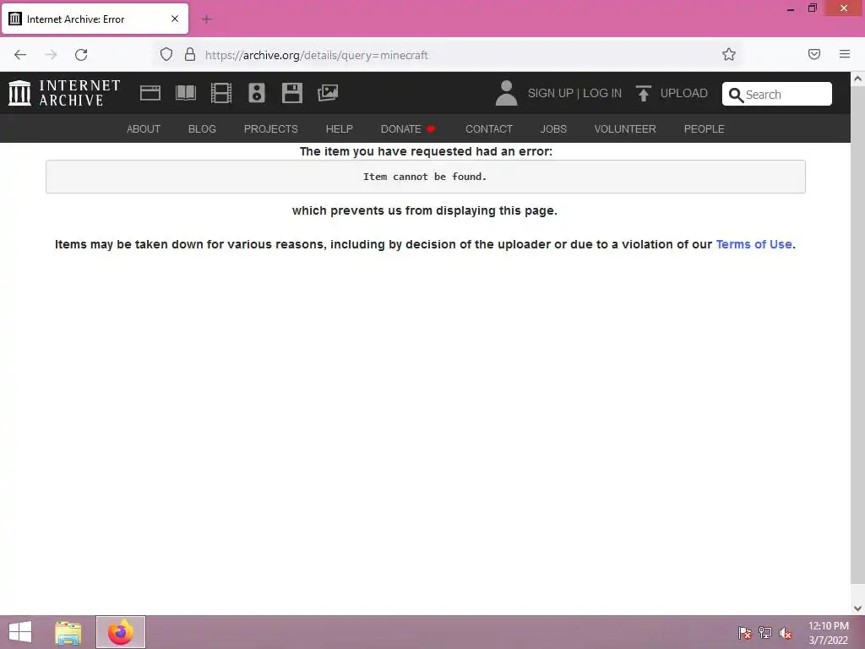Open the Audio speaker icon
Image resolution: width=865 pixels, height=649 pixels.
pos(257,93)
